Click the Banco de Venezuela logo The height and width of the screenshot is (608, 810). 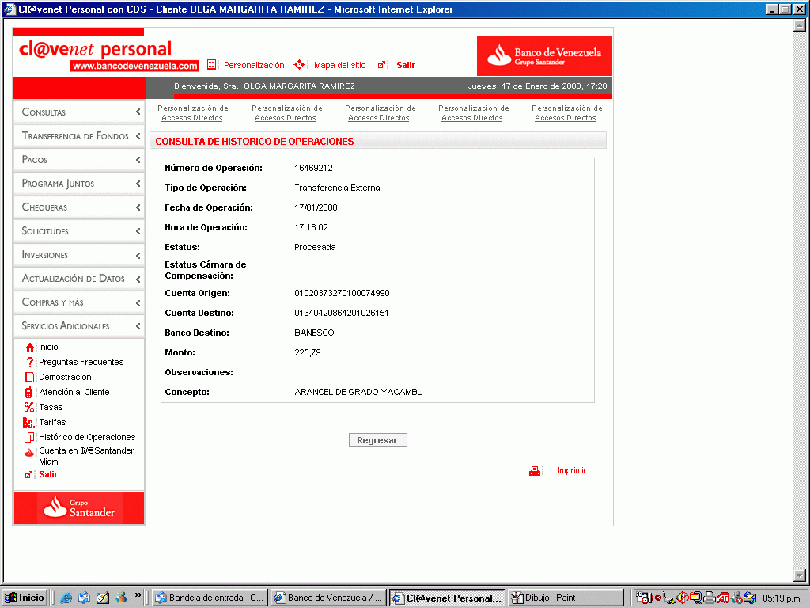tap(544, 56)
